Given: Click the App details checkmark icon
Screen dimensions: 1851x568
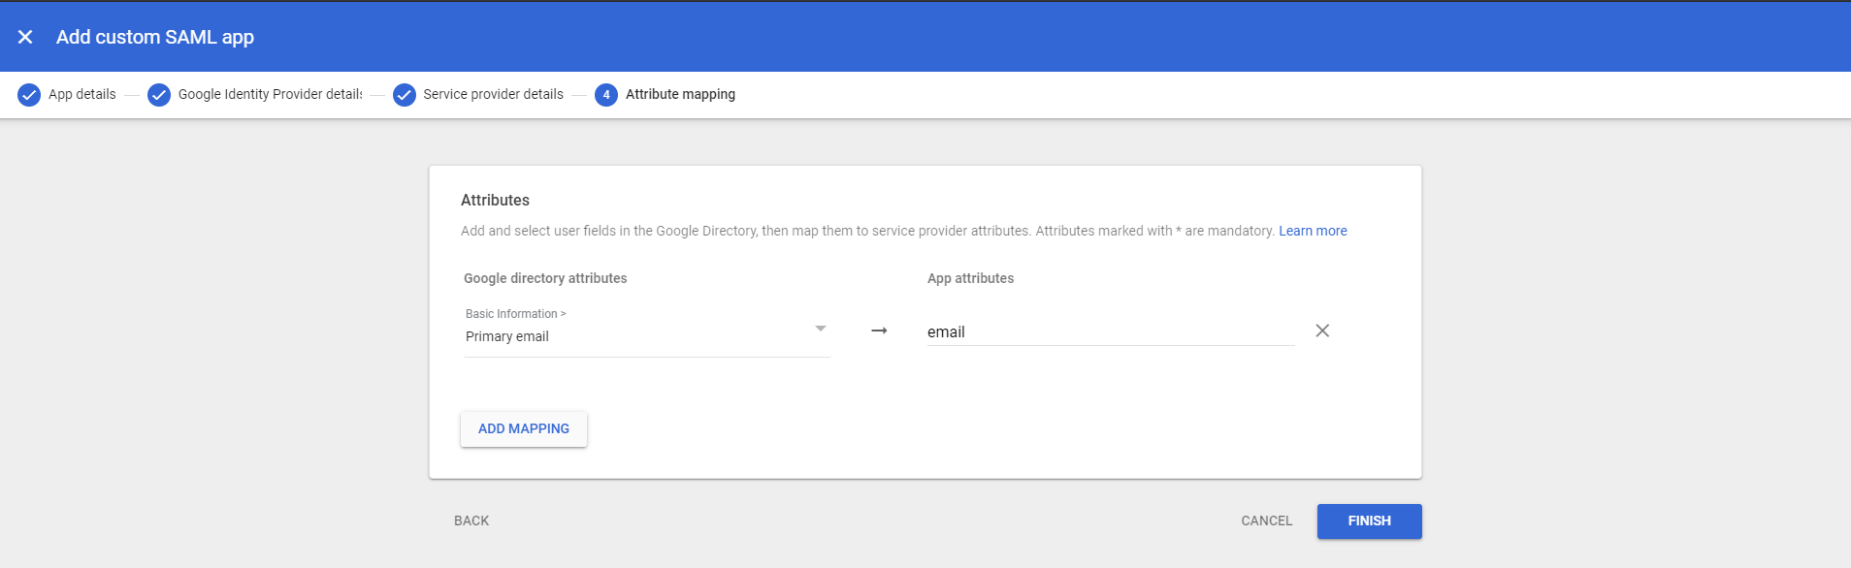Looking at the screenshot, I should point(29,95).
